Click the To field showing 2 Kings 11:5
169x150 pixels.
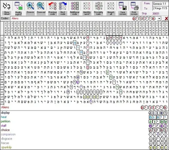[160, 8]
